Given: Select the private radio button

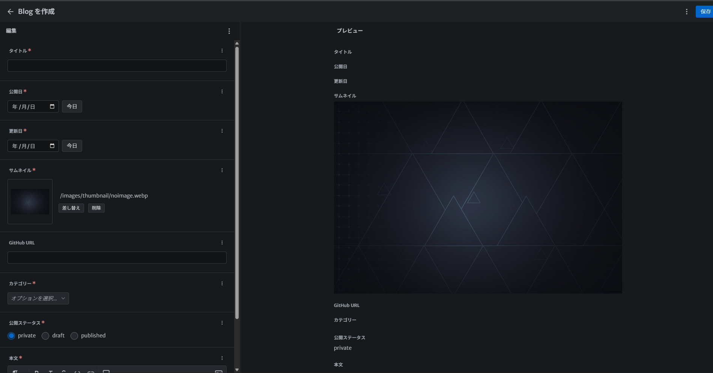Looking at the screenshot, I should 11,336.
